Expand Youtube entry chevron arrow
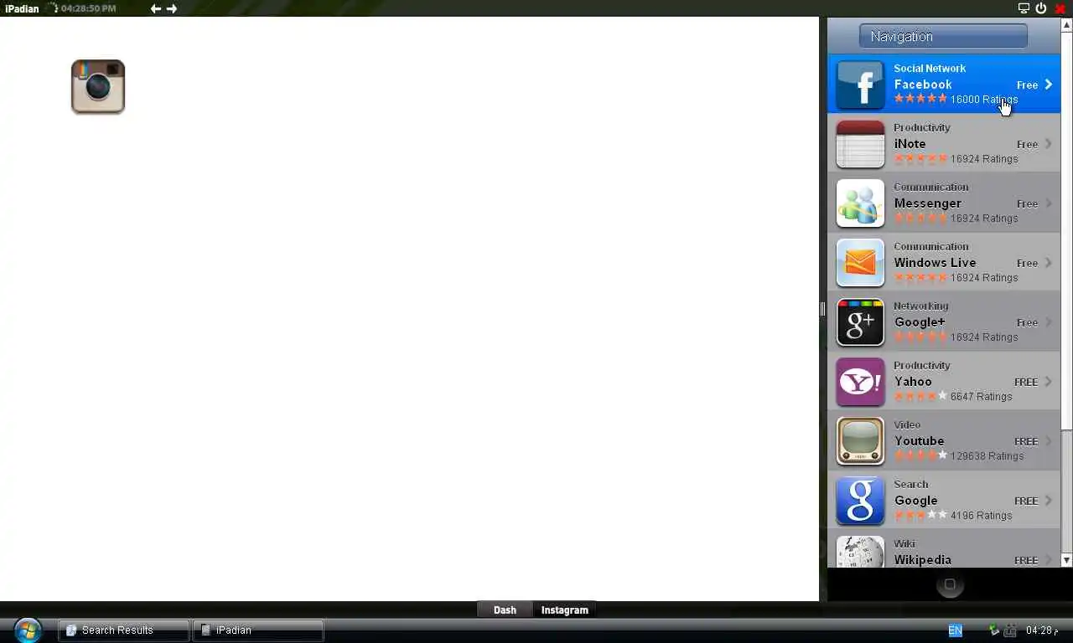 point(1048,441)
